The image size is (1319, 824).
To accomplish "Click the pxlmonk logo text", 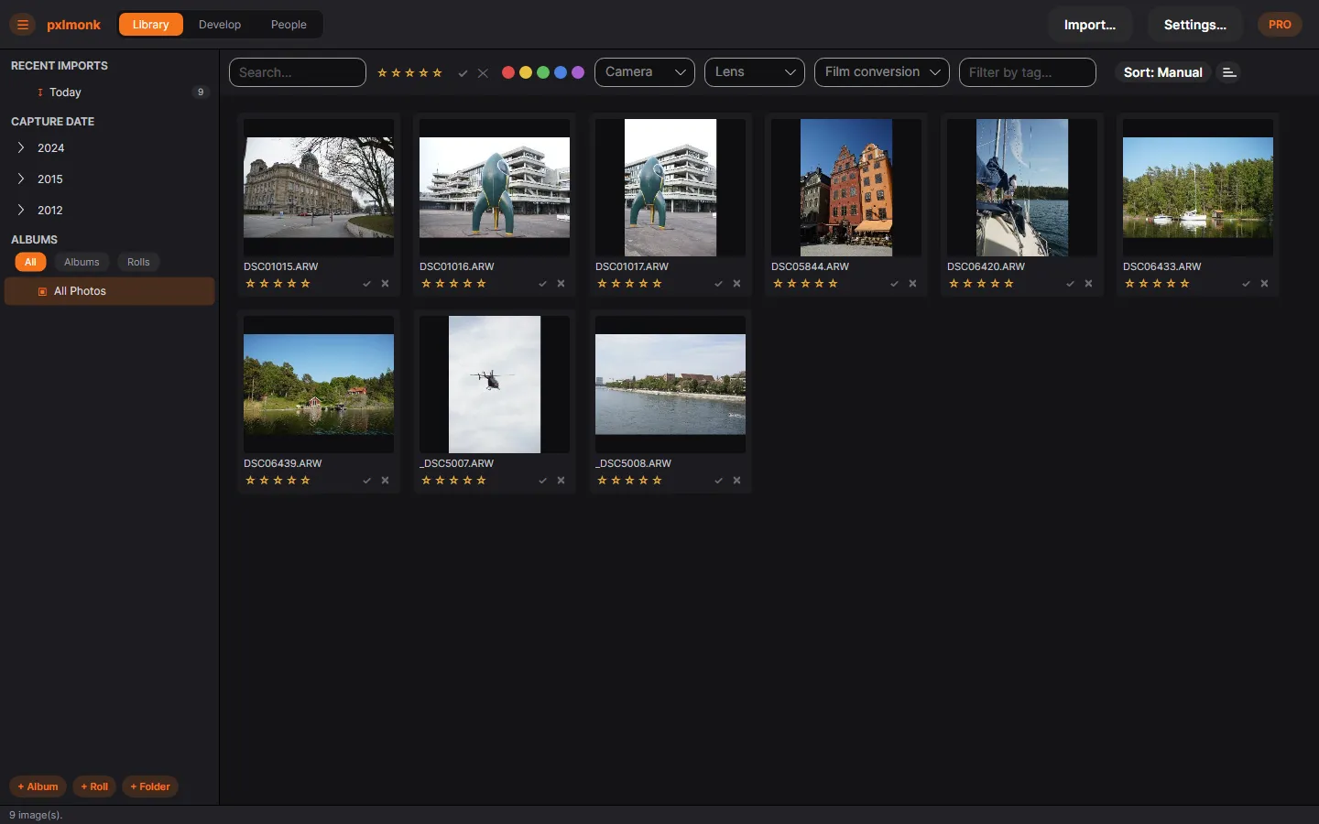I will 73,25.
